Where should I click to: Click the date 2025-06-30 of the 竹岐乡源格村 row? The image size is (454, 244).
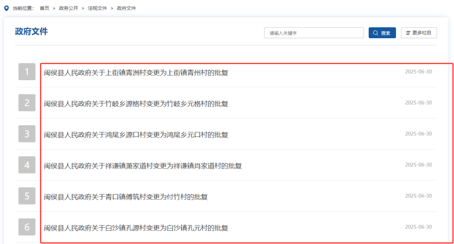coord(418,102)
